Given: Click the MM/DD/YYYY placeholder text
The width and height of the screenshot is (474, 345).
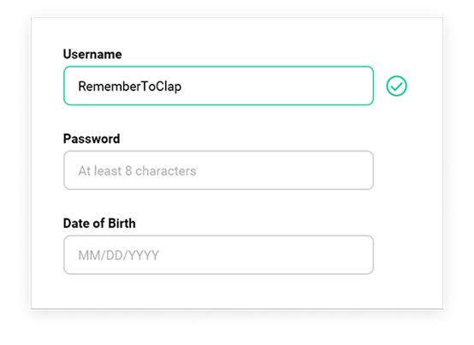Looking at the screenshot, I should pos(118,255).
